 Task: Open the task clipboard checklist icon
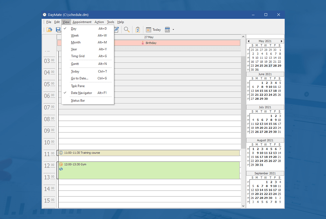tap(138, 30)
